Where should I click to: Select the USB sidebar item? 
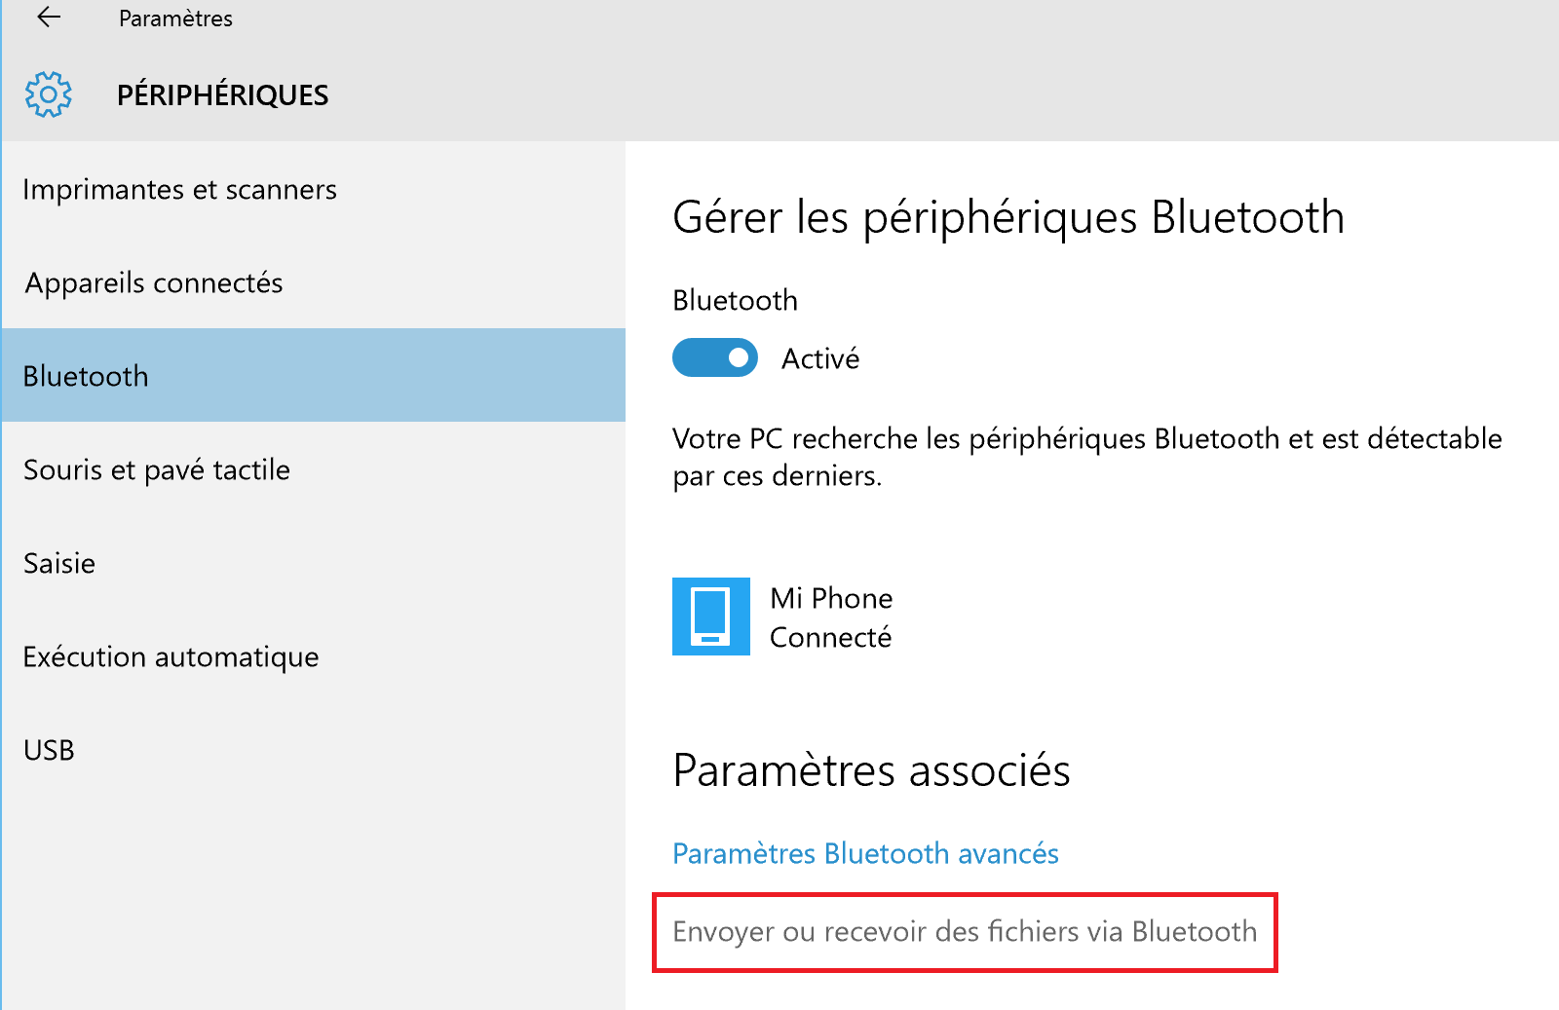tap(49, 750)
